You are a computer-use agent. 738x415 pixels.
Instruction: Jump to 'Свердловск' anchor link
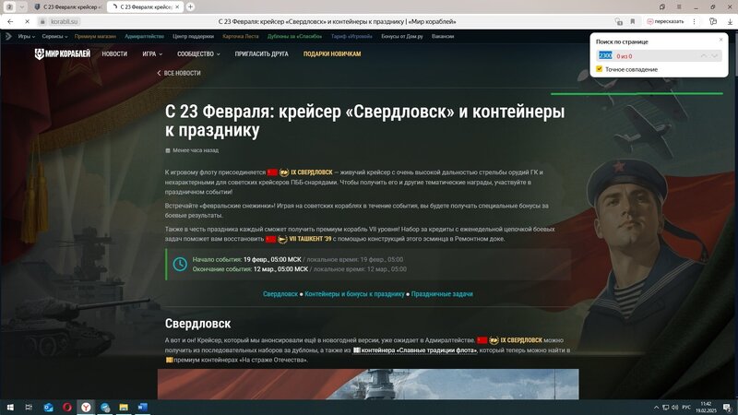click(x=280, y=294)
